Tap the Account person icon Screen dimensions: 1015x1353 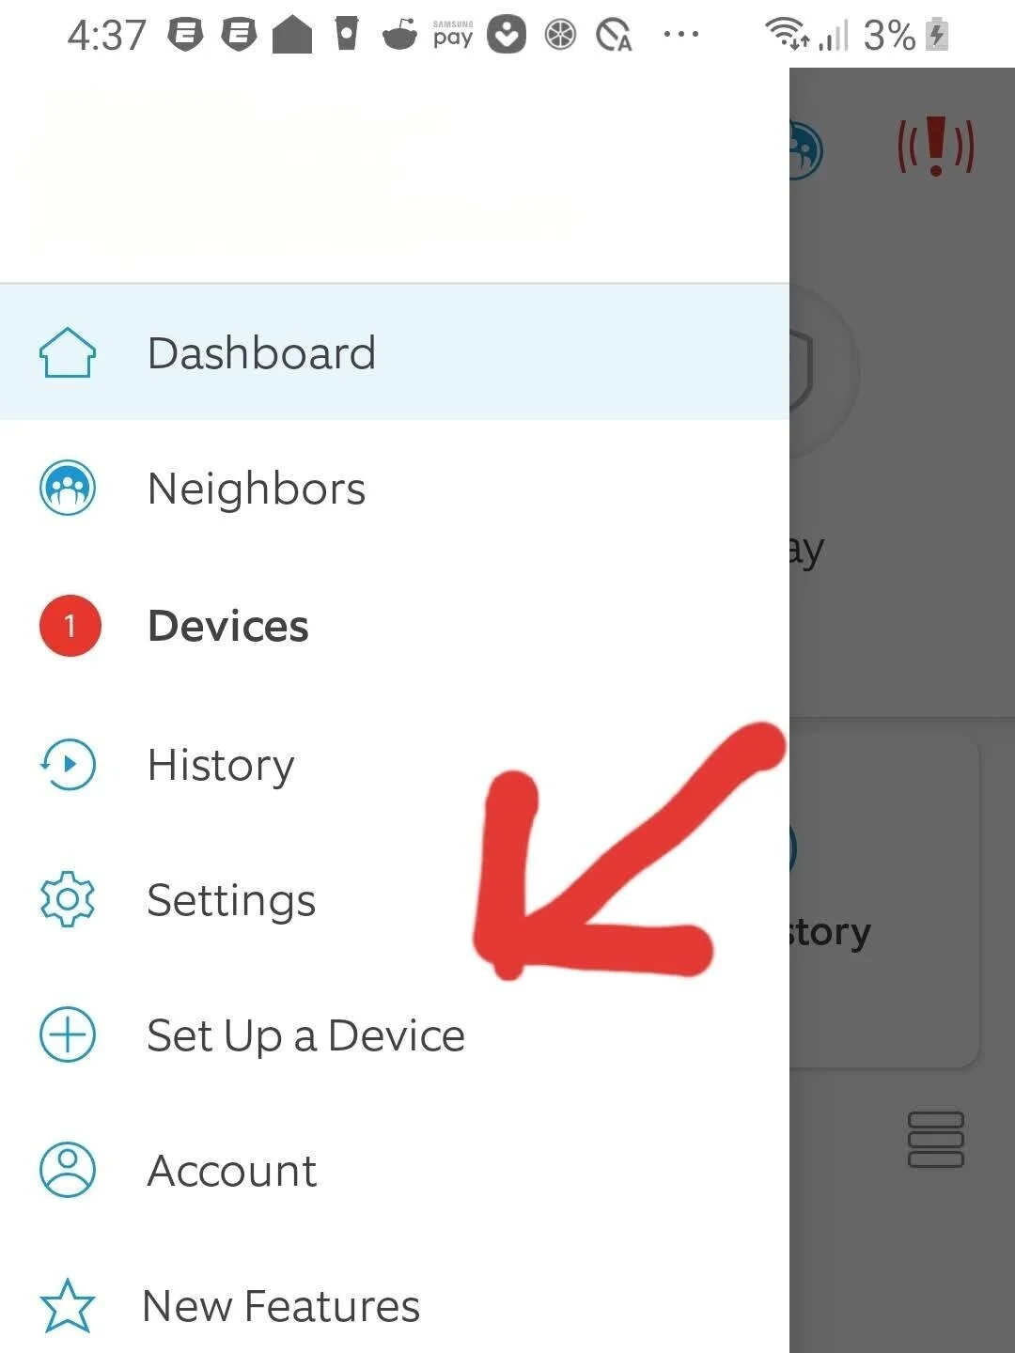click(68, 1170)
